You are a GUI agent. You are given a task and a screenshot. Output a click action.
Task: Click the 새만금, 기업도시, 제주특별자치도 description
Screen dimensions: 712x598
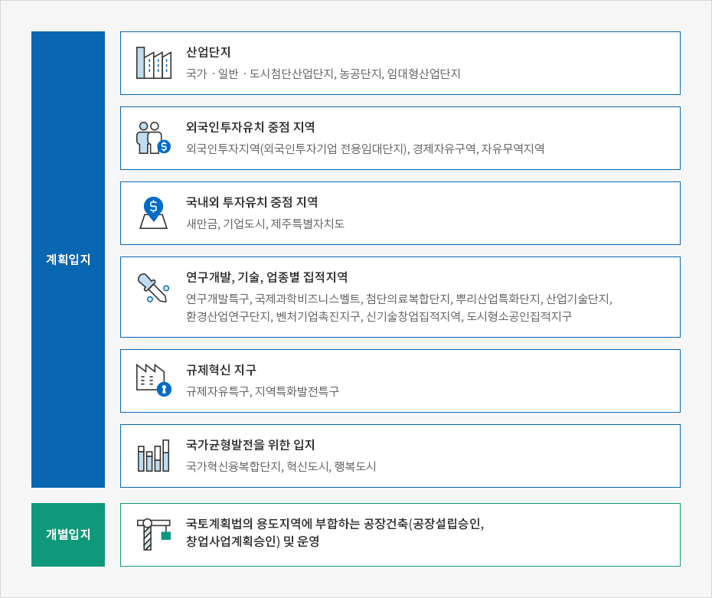click(265, 224)
